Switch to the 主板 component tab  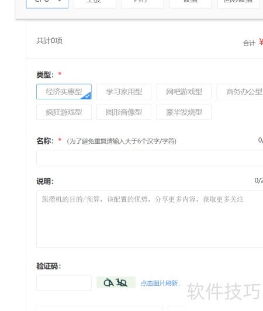pos(95,3)
